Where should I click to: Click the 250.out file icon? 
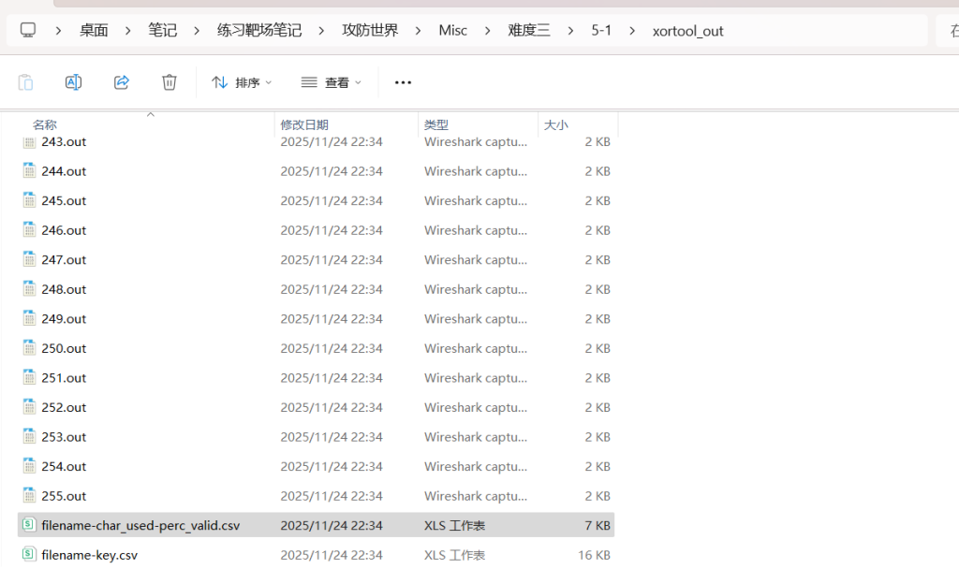click(30, 348)
